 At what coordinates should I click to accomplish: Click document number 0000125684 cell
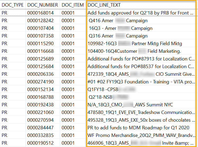[x=40, y=67]
